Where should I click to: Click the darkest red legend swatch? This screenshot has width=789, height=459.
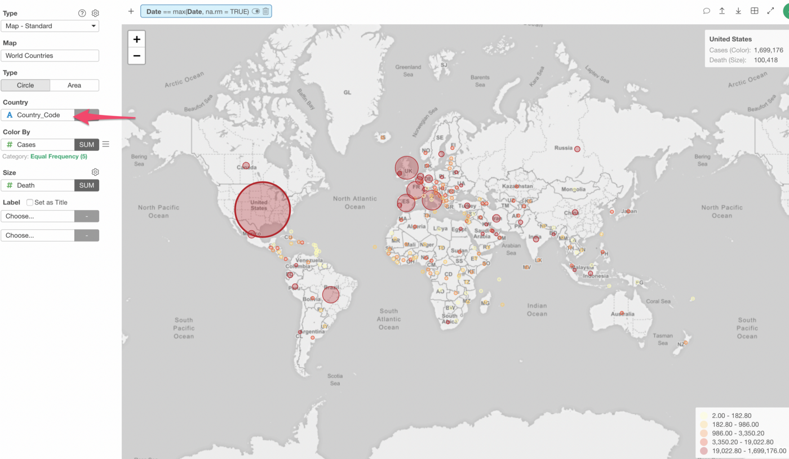click(x=703, y=451)
